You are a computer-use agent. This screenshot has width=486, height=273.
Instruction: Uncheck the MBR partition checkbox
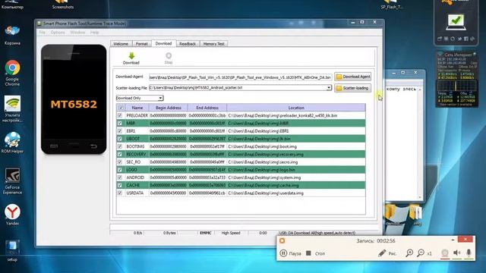coord(120,123)
